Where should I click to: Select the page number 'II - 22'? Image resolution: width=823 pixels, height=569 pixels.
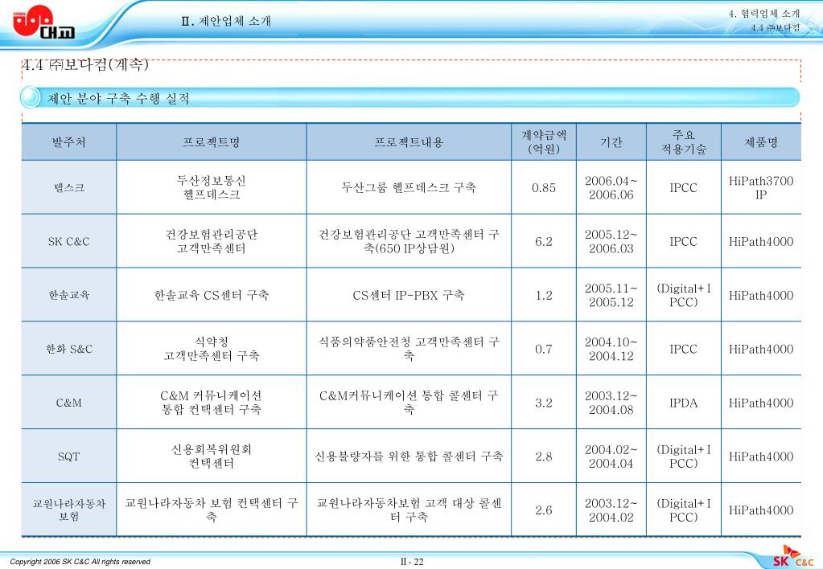(x=412, y=562)
